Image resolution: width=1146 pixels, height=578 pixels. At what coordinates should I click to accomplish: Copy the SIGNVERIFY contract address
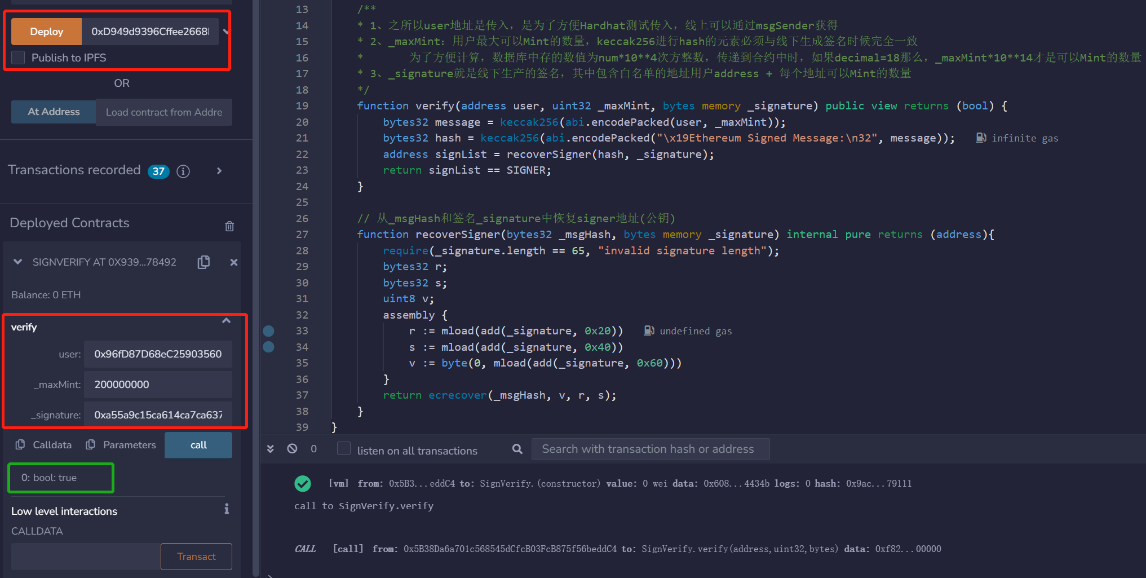[x=203, y=262]
